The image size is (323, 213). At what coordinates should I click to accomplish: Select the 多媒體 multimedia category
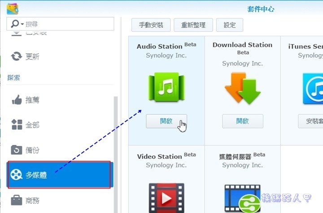point(60,175)
